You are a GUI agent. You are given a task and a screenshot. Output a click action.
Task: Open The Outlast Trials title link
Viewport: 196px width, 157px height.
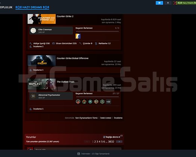[65, 82]
